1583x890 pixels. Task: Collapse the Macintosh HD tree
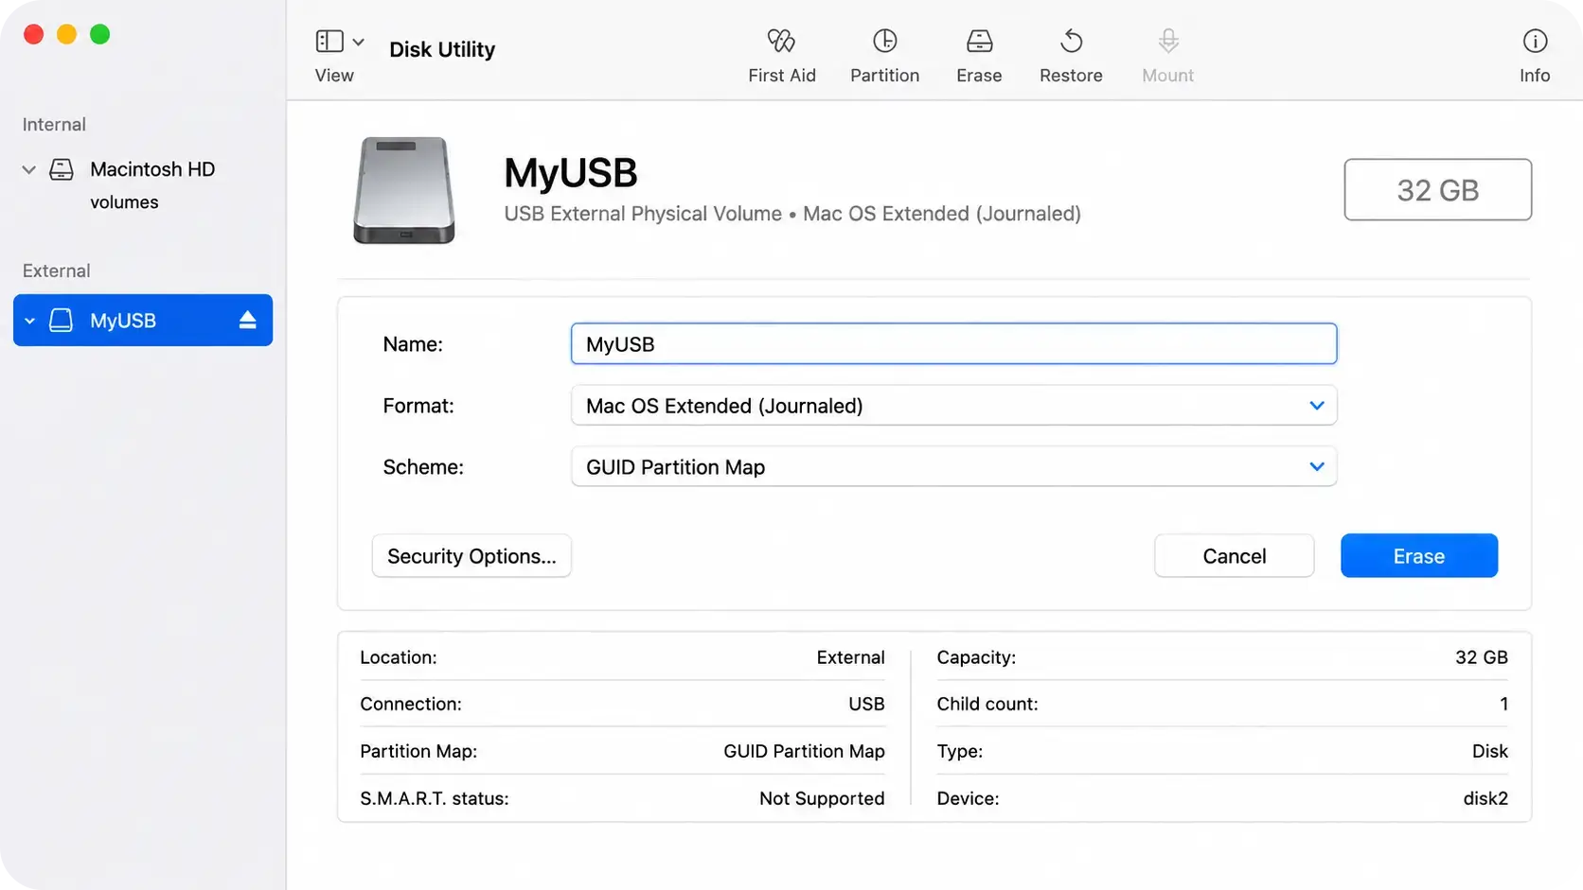coord(29,169)
